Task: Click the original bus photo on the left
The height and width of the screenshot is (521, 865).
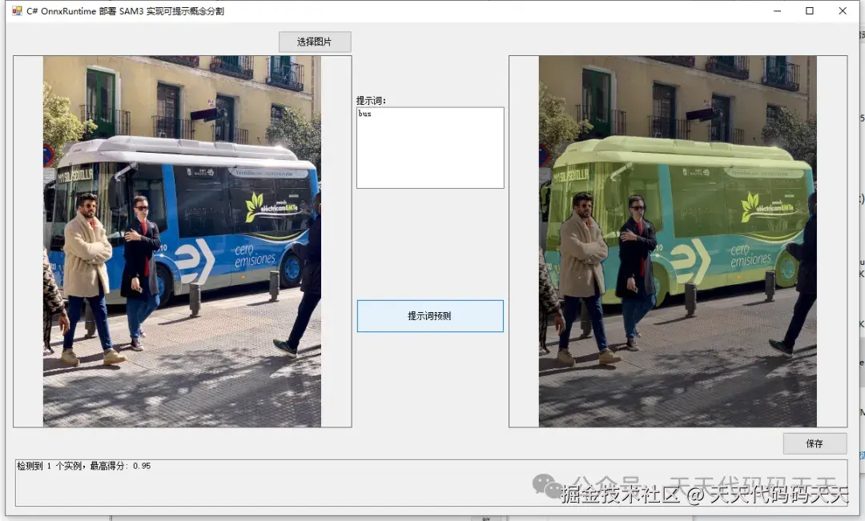Action: click(x=180, y=240)
